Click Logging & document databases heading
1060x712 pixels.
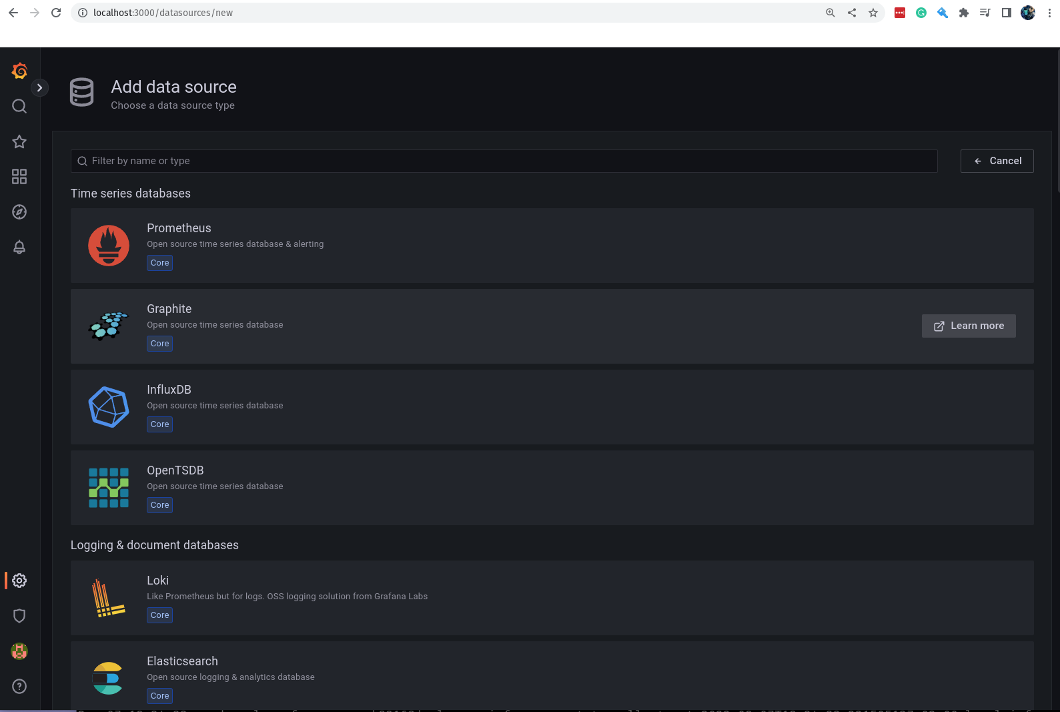(x=155, y=545)
